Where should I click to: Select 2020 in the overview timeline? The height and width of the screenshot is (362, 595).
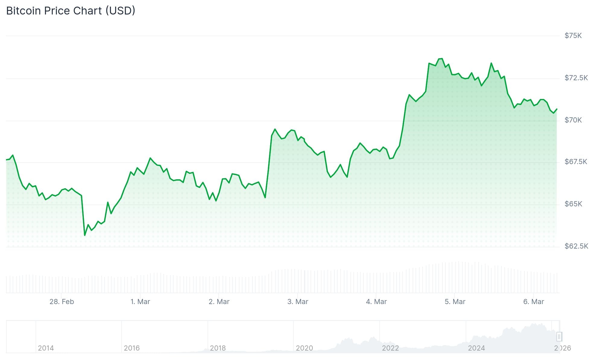(304, 348)
